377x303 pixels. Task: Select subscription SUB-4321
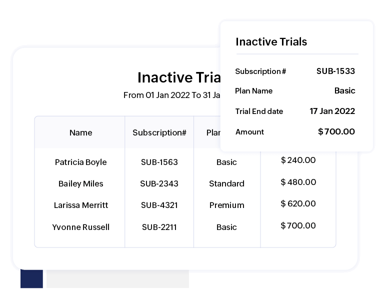point(159,205)
